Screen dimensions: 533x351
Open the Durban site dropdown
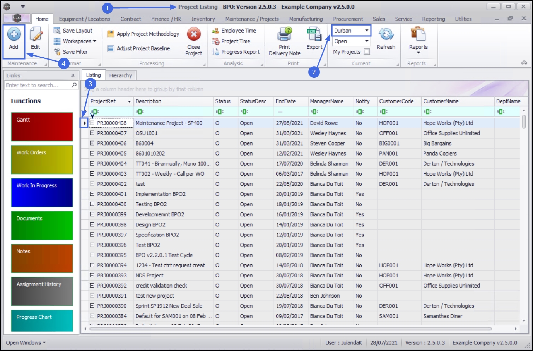366,31
